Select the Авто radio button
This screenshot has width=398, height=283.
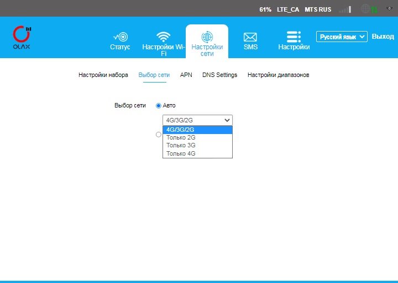click(x=159, y=105)
